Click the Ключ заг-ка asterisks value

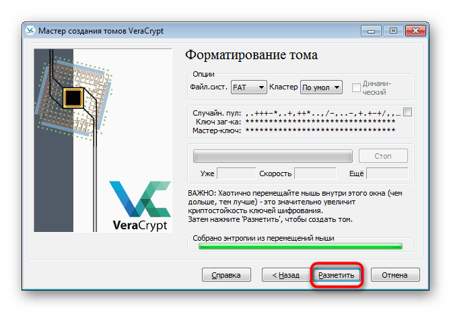tap(320, 122)
